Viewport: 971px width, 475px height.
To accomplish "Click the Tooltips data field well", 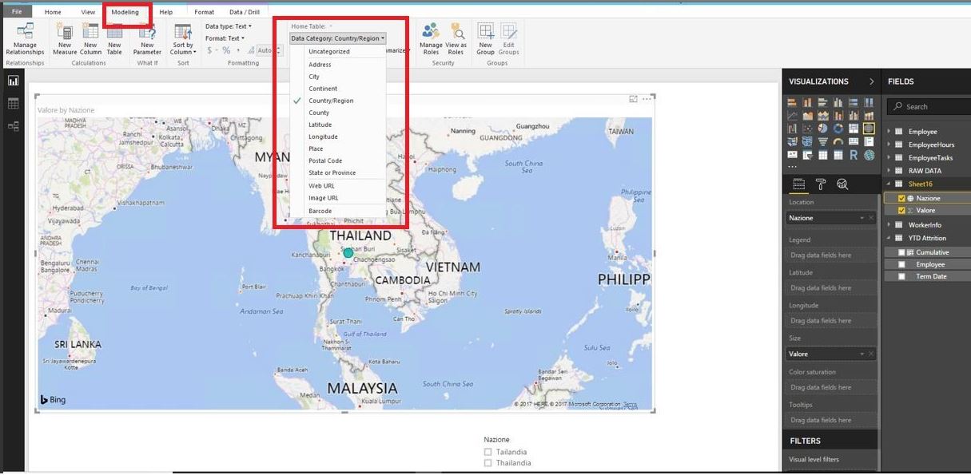I will [831, 420].
